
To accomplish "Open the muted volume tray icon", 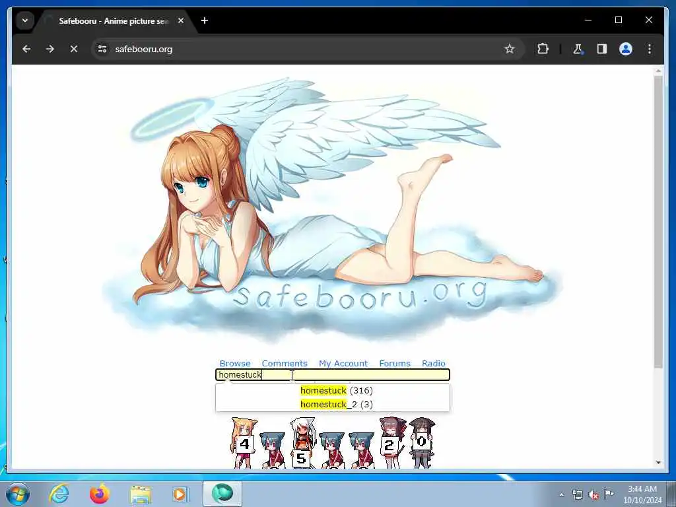I will click(593, 494).
